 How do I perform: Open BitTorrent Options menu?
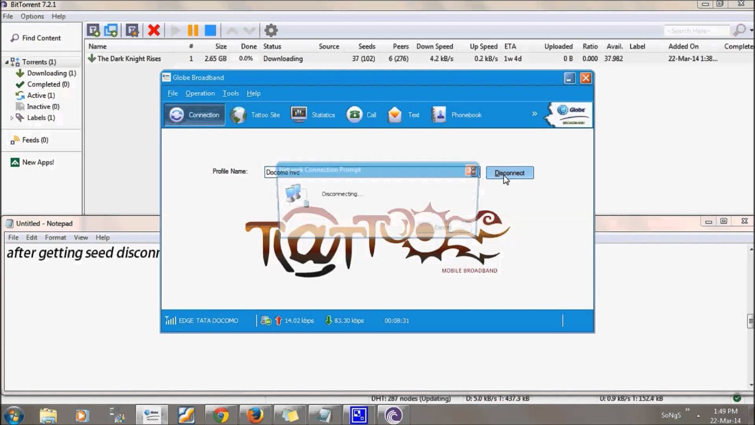pyautogui.click(x=32, y=17)
